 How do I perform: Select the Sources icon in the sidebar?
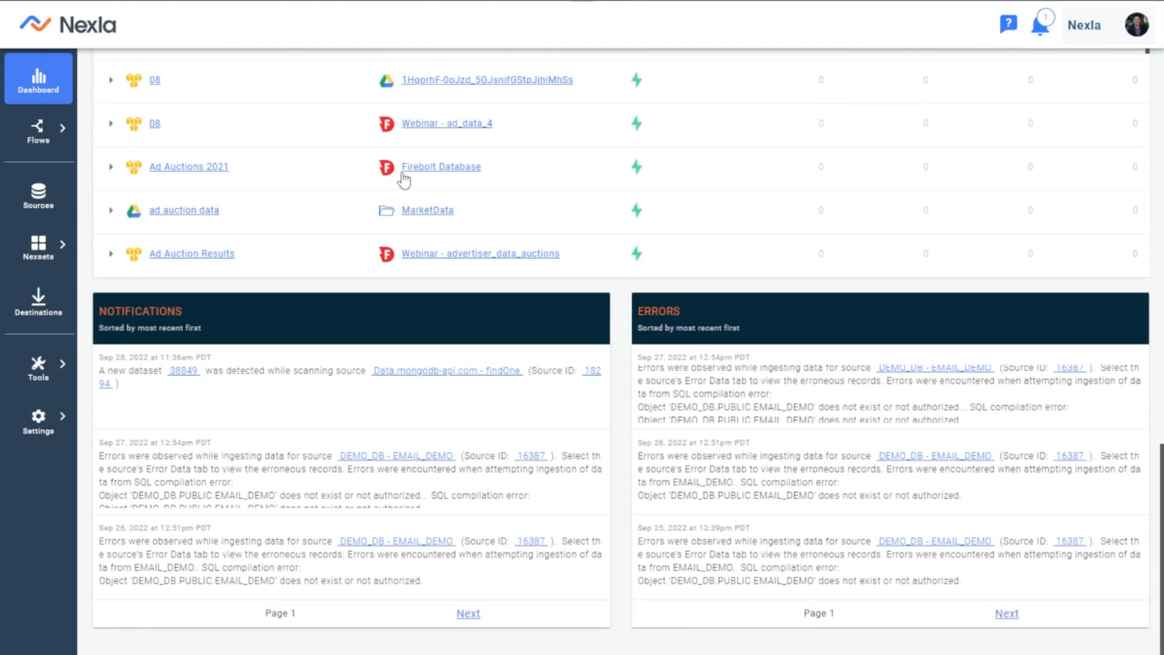point(38,194)
